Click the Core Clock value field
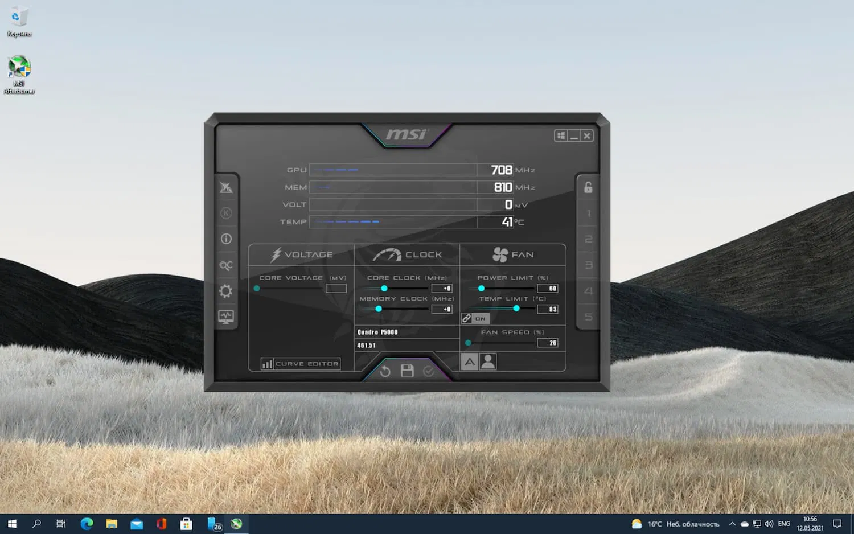The image size is (854, 534). pyautogui.click(x=443, y=288)
